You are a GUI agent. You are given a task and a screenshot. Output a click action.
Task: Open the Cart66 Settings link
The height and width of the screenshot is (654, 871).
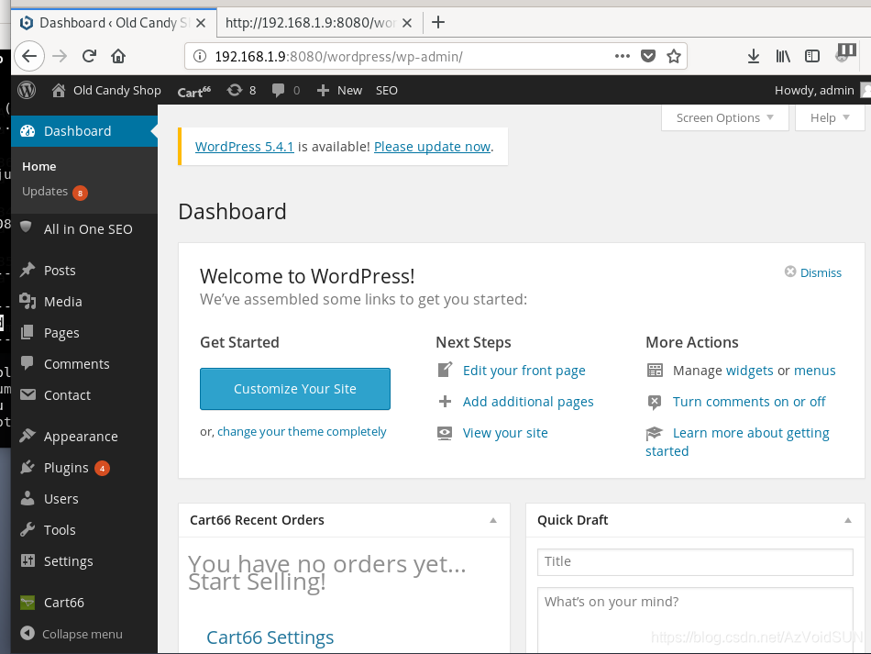270,637
